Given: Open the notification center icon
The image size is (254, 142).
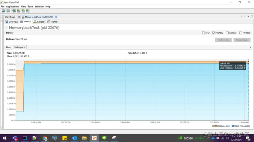Looking at the screenshot, I should tap(248, 138).
